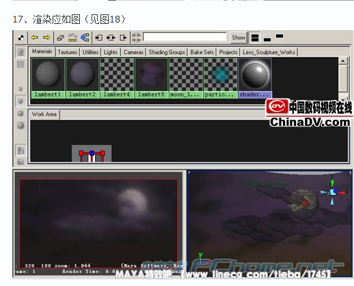
Task: Click the empty filter text field
Action: coord(185,37)
